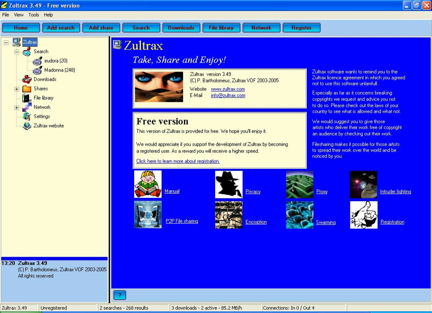The width and height of the screenshot is (432, 313).
Task: Click the Registration thumbs-up image
Action: (x=364, y=215)
